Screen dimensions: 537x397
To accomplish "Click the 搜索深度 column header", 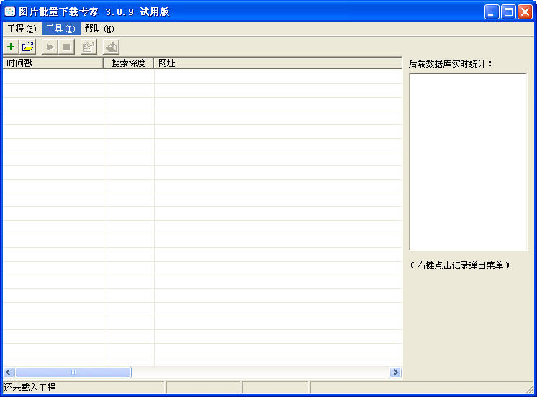I will 128,63.
